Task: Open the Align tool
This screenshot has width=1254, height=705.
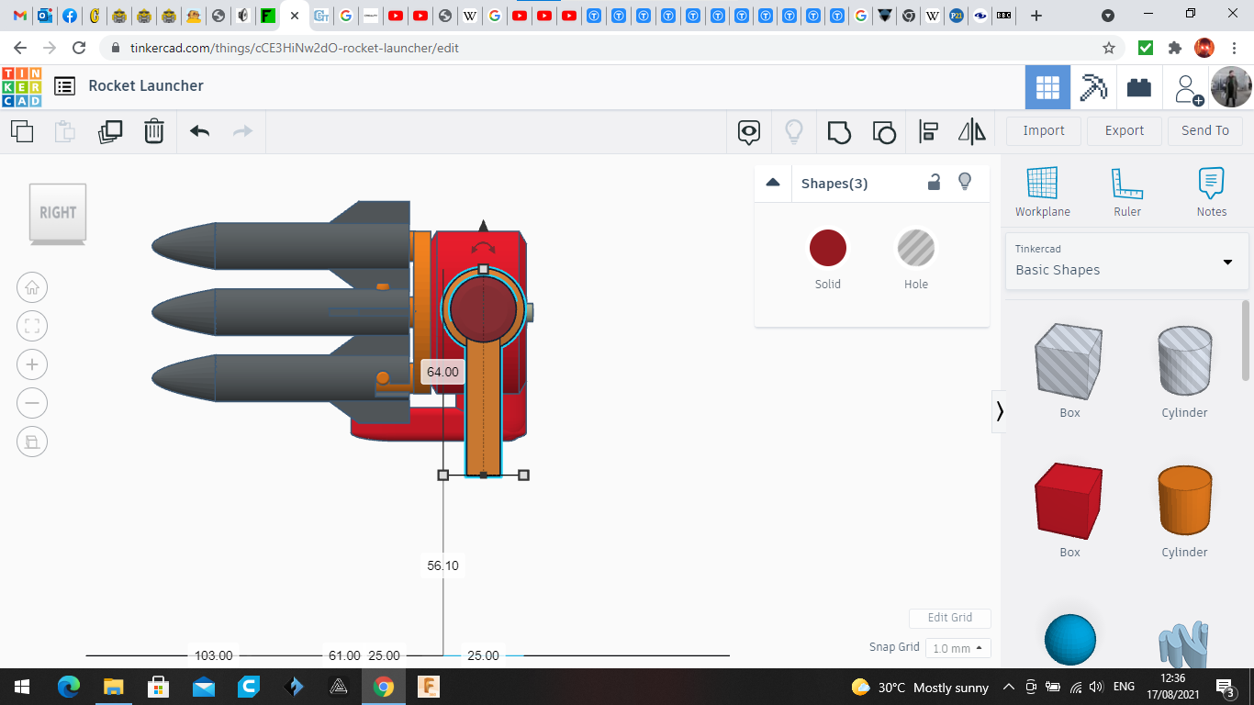Action: click(928, 131)
